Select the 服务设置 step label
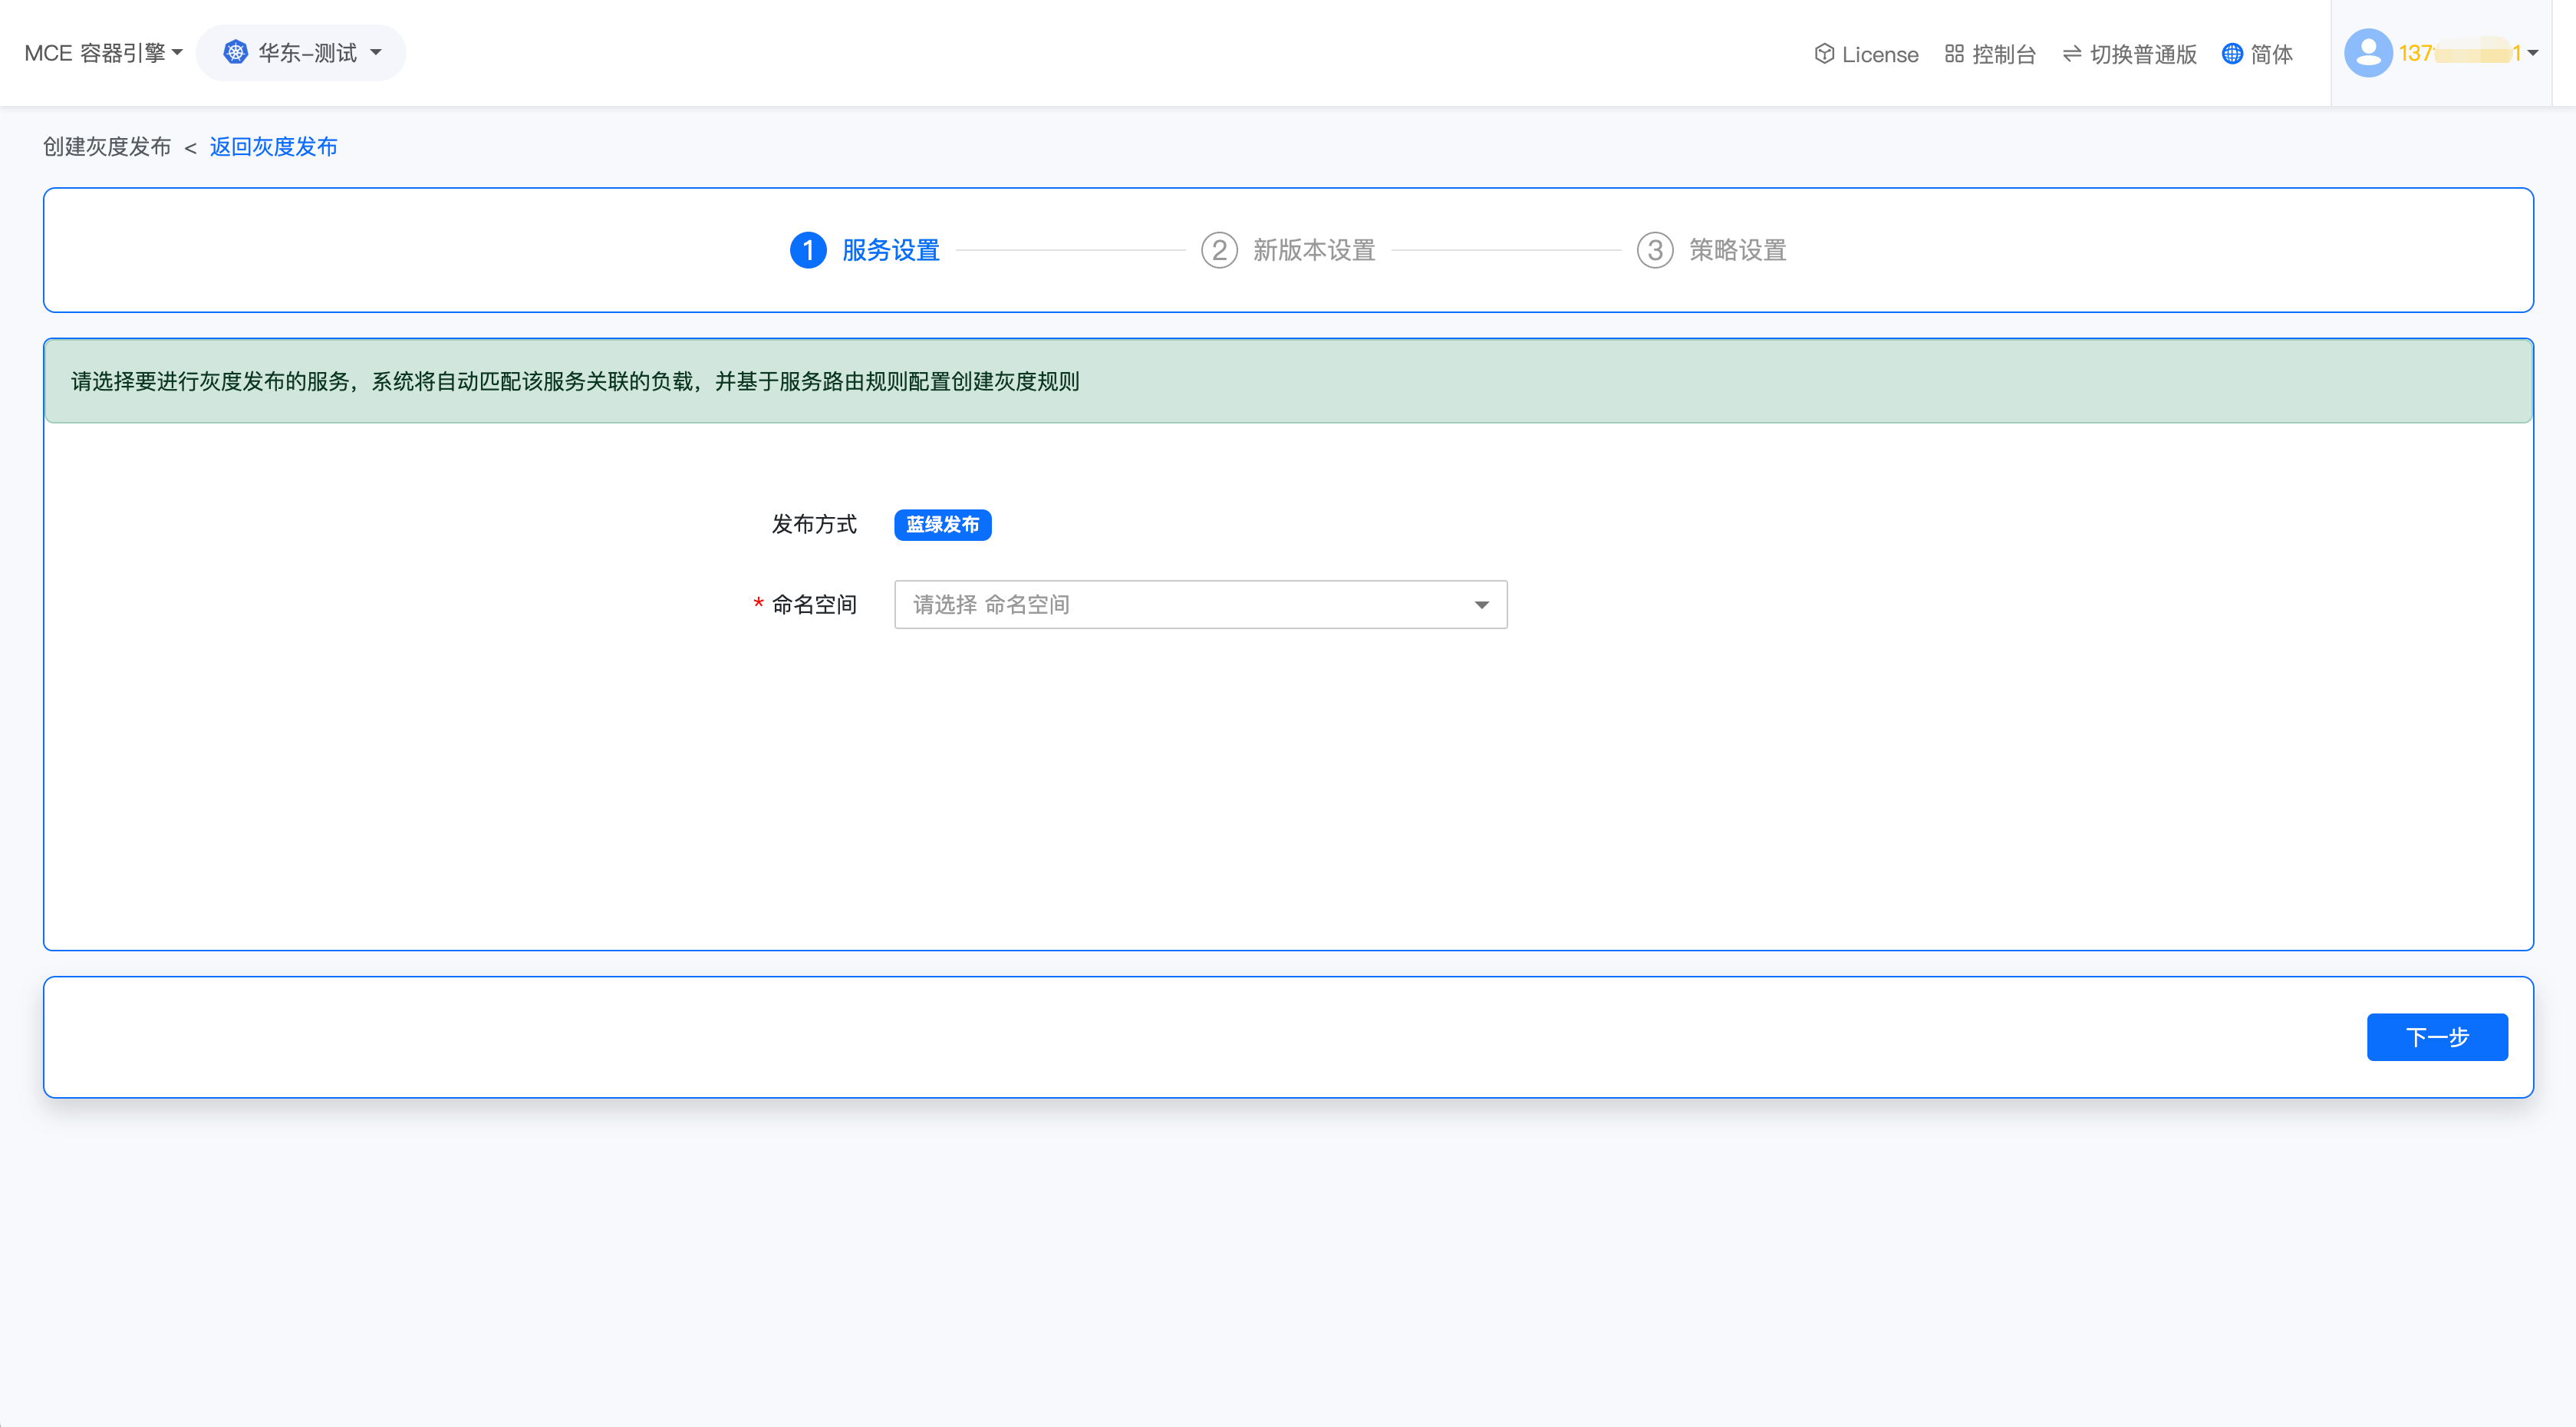Screen dimensions: 2576x1427 point(890,250)
